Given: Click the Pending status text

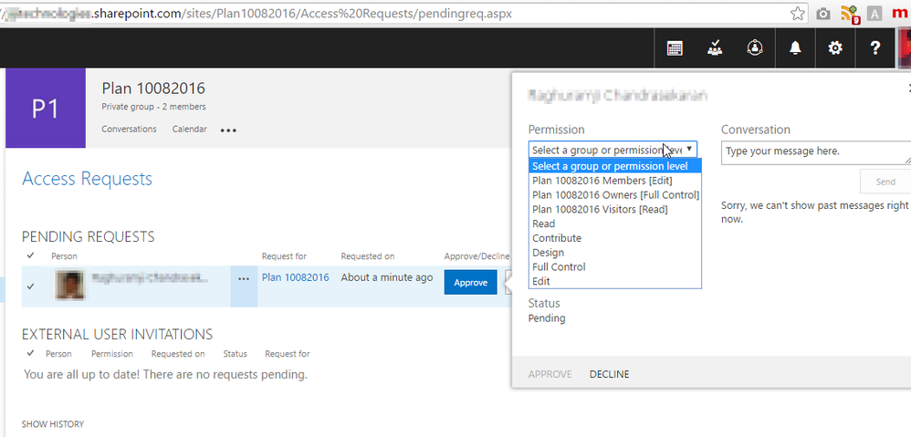Looking at the screenshot, I should (x=547, y=318).
